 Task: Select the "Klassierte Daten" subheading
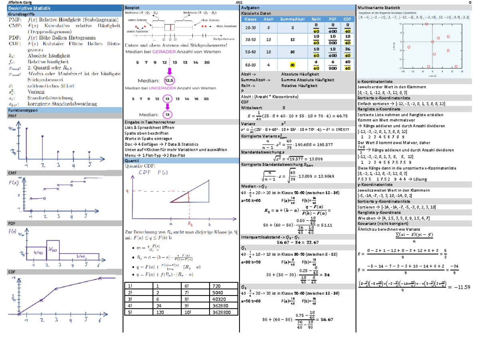(x=256, y=14)
